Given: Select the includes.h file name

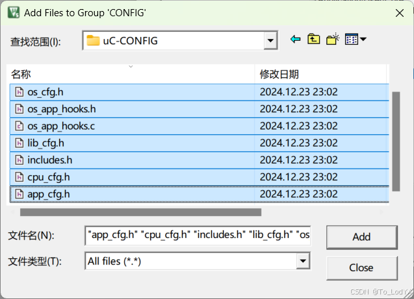Looking at the screenshot, I should pyautogui.click(x=50, y=160).
